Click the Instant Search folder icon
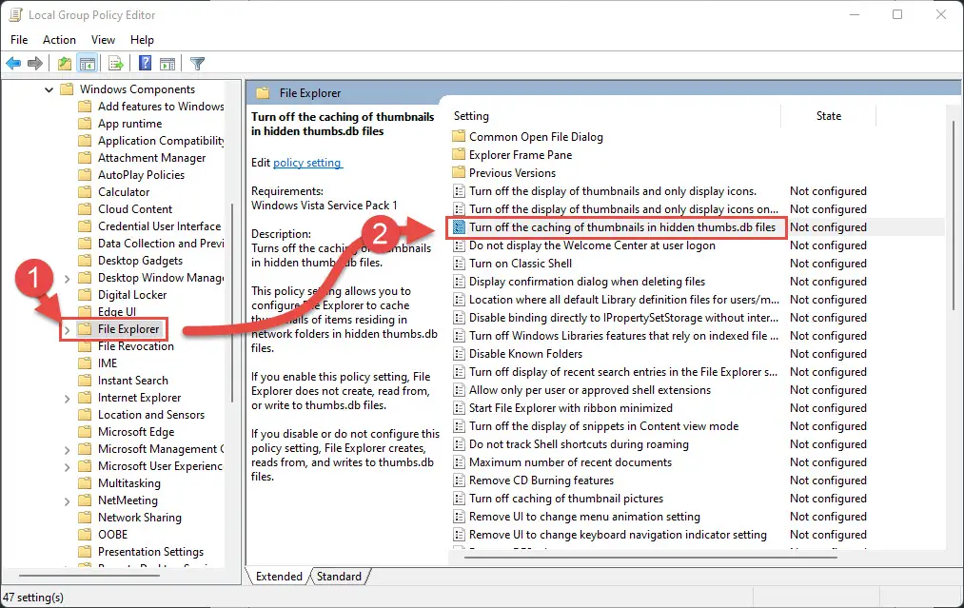964x608 pixels. click(x=85, y=381)
